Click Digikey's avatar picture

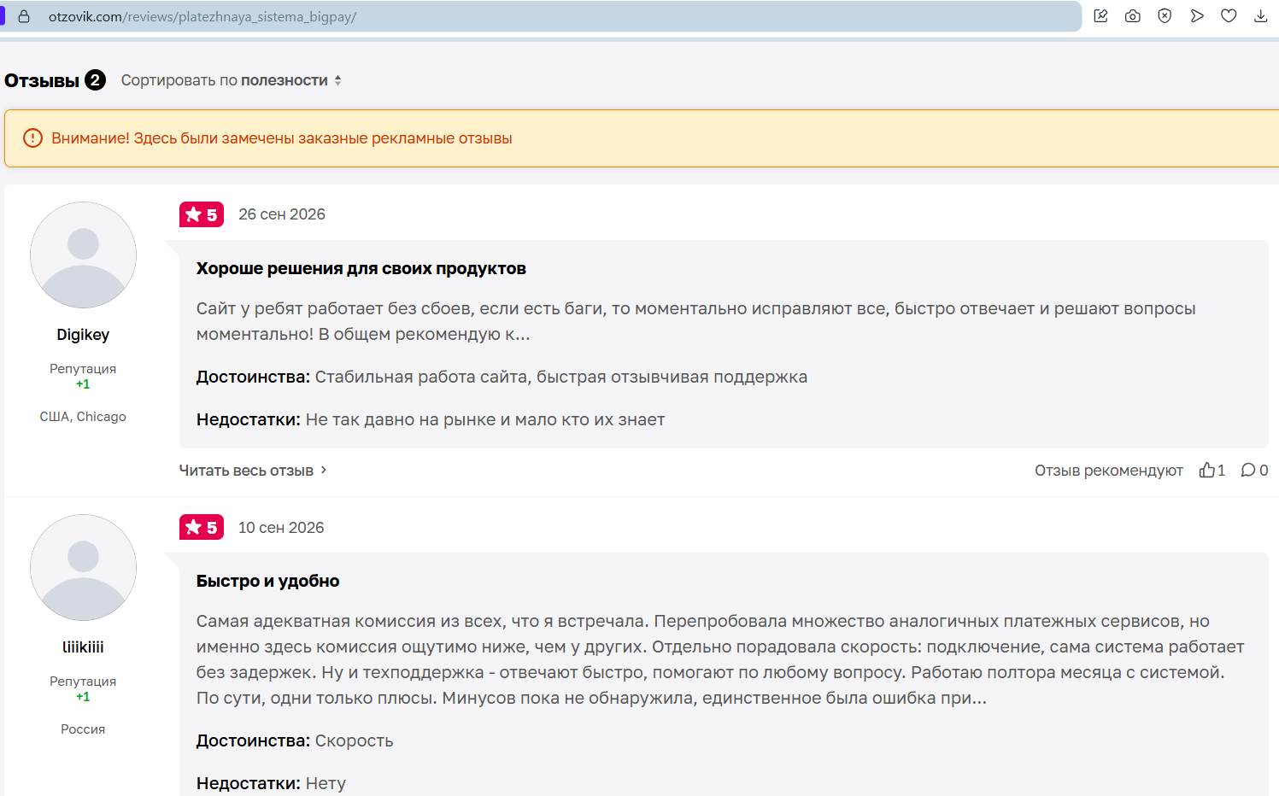(x=83, y=255)
